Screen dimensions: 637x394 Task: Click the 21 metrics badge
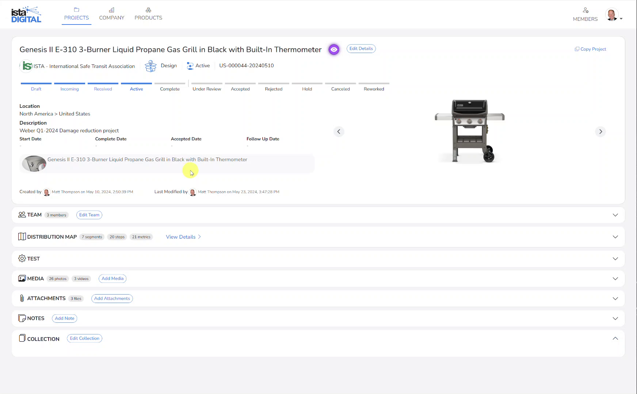(141, 237)
